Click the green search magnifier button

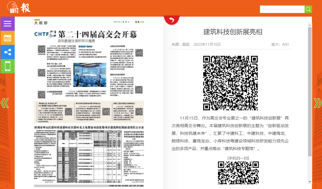308,9
